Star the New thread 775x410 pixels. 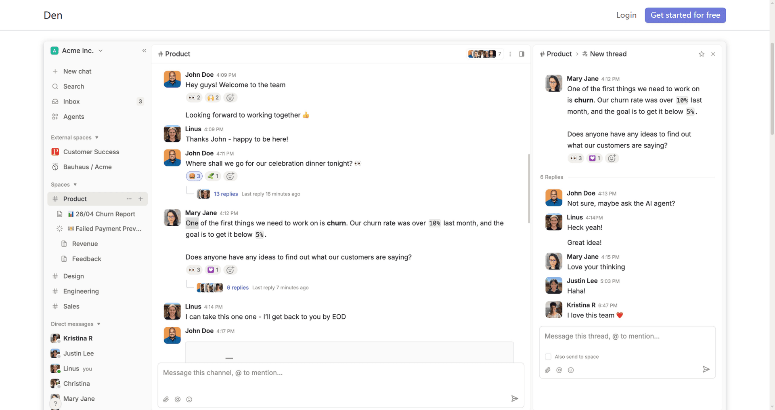(x=701, y=54)
